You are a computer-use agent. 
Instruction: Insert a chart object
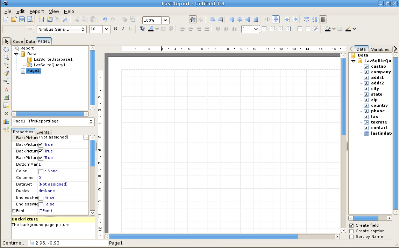click(x=6, y=121)
